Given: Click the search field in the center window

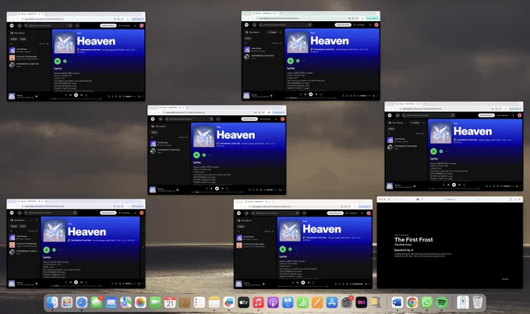Looking at the screenshot, I should pos(188,119).
